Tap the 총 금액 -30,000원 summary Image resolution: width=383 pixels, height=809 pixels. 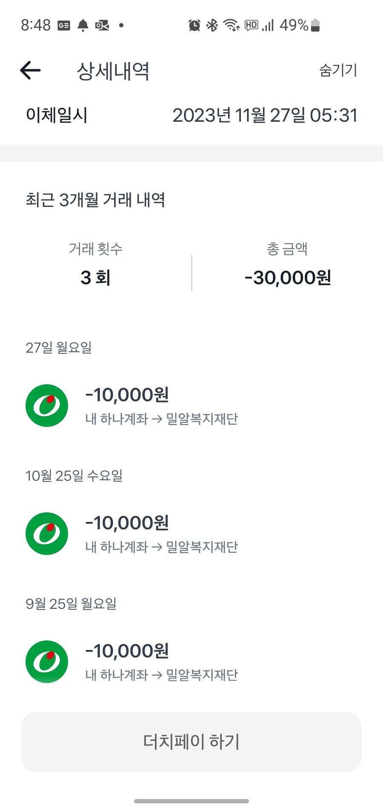point(287,266)
